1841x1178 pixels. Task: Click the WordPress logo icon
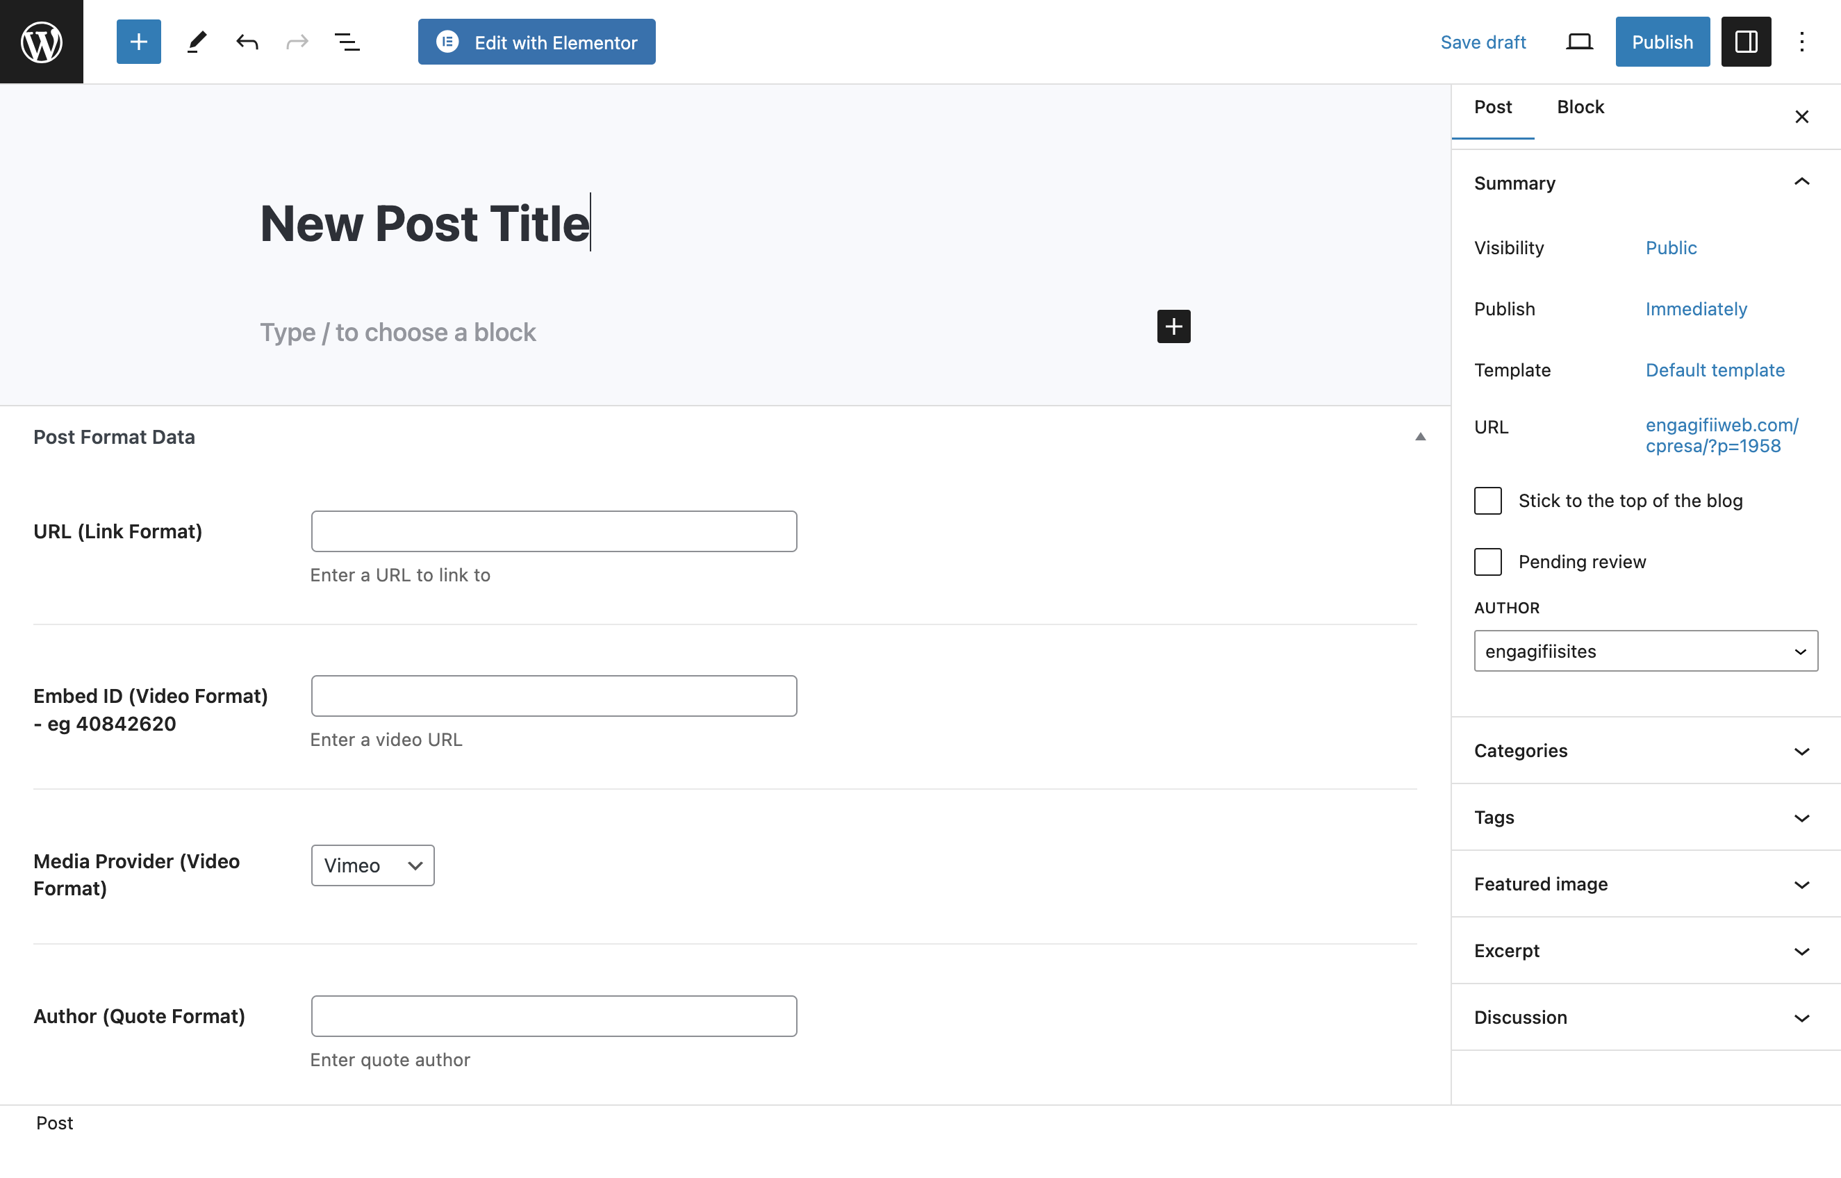point(41,41)
